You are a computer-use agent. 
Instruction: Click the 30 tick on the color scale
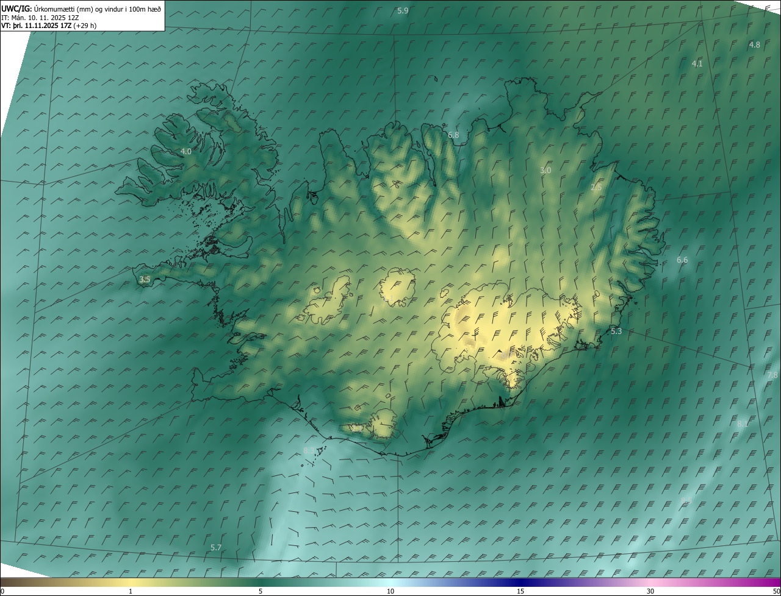click(x=650, y=591)
